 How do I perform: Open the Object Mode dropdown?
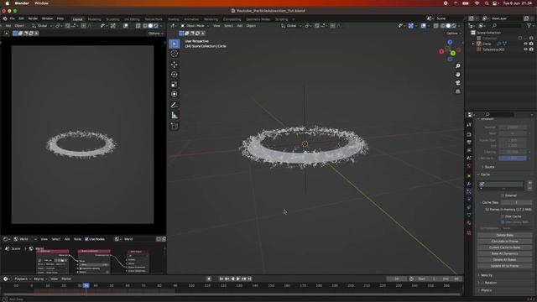coord(195,26)
